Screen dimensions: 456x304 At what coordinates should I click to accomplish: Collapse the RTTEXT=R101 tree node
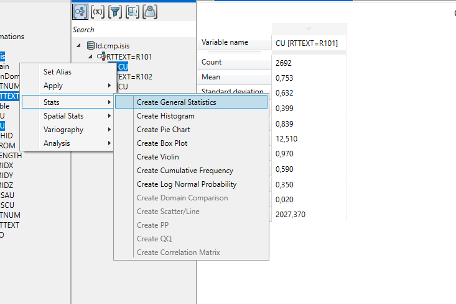pos(90,56)
